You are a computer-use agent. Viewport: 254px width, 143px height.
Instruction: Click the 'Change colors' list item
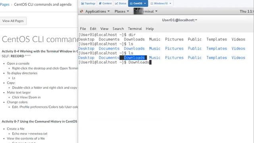point(17,102)
